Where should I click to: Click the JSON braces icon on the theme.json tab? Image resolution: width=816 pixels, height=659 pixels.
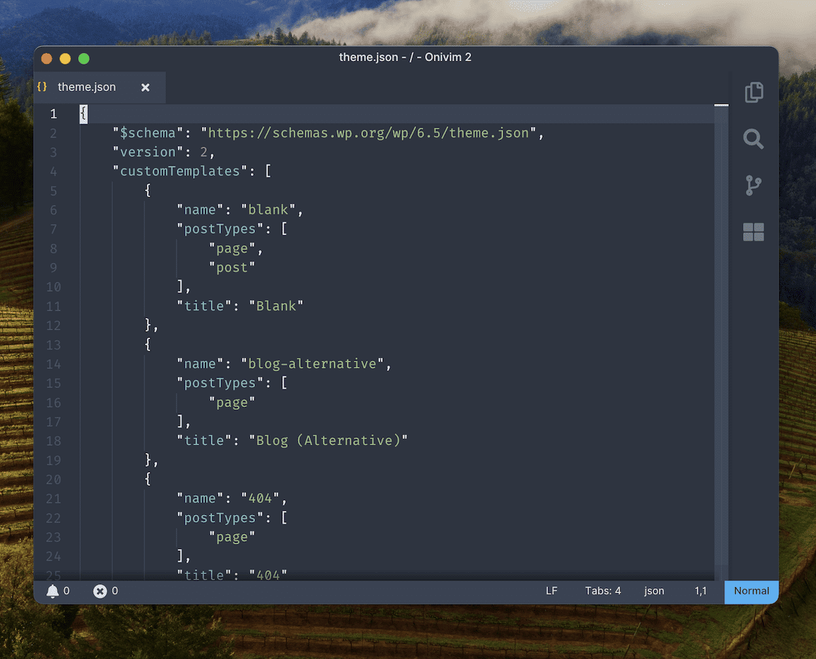pos(42,87)
